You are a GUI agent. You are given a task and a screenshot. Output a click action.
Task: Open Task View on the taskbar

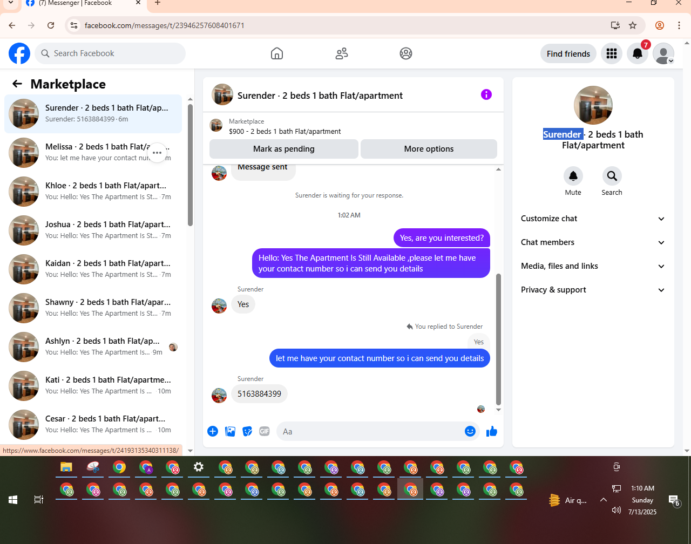(x=39, y=500)
